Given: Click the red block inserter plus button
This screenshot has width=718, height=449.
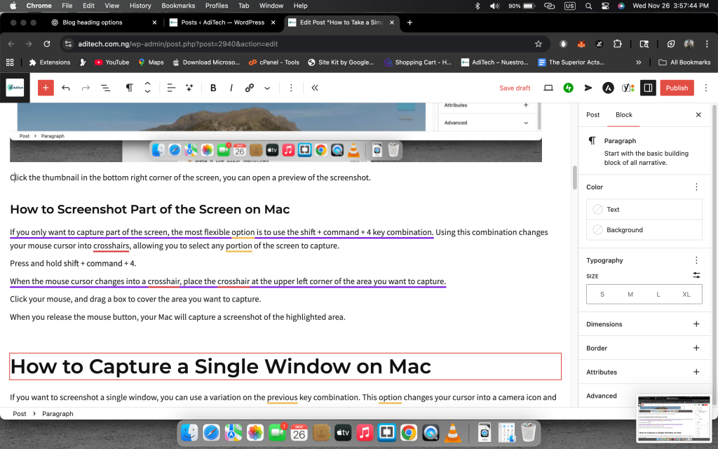Looking at the screenshot, I should (46, 88).
